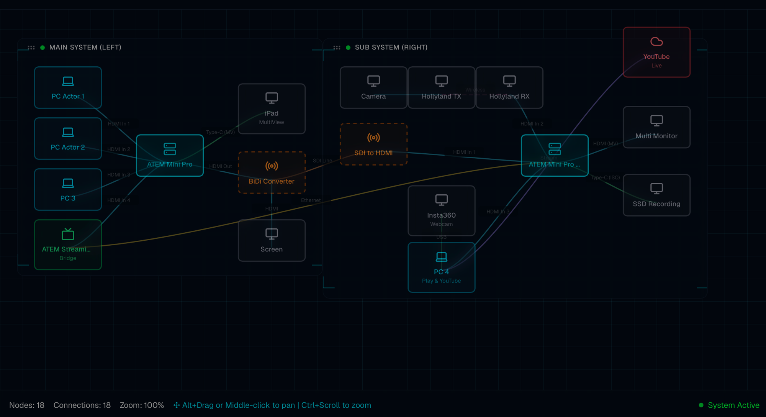Click the left ATEM Mini Pro server icon
The width and height of the screenshot is (766, 417).
click(x=170, y=149)
